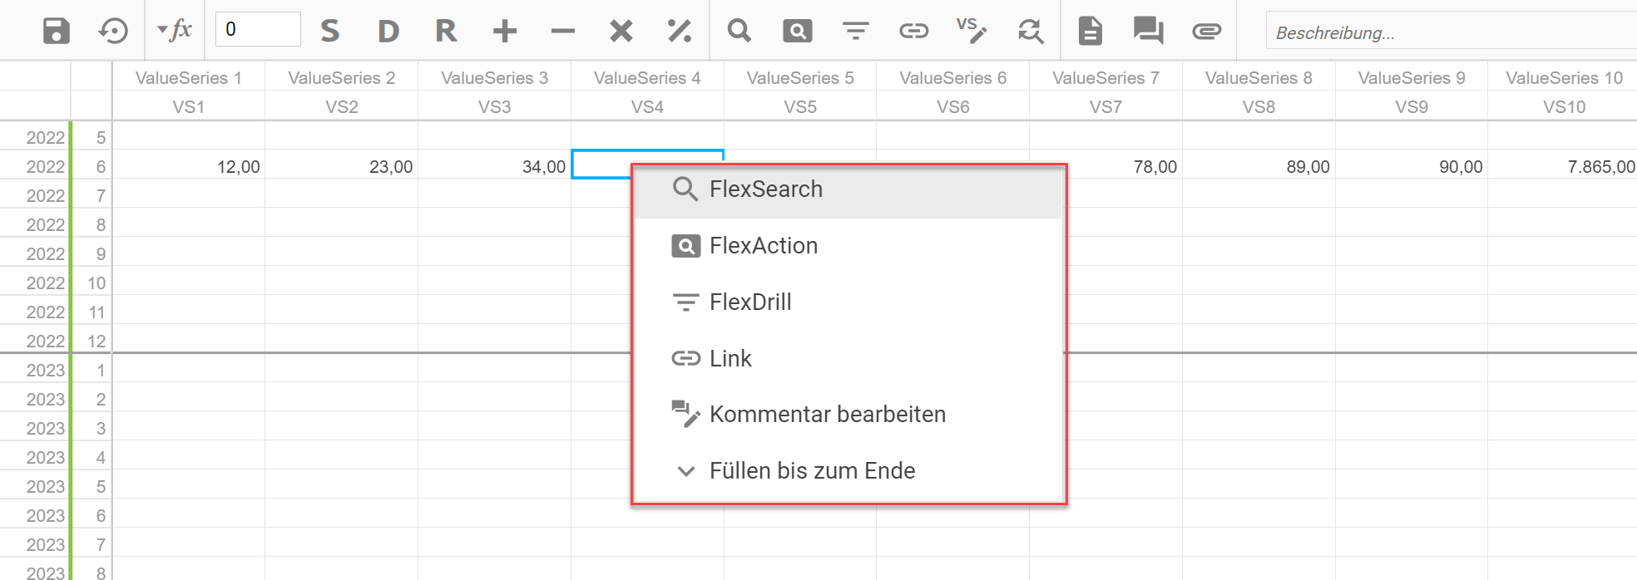Choose Kommentar bearbeiten in the context menu
This screenshot has width=1637, height=580.
pos(827,414)
